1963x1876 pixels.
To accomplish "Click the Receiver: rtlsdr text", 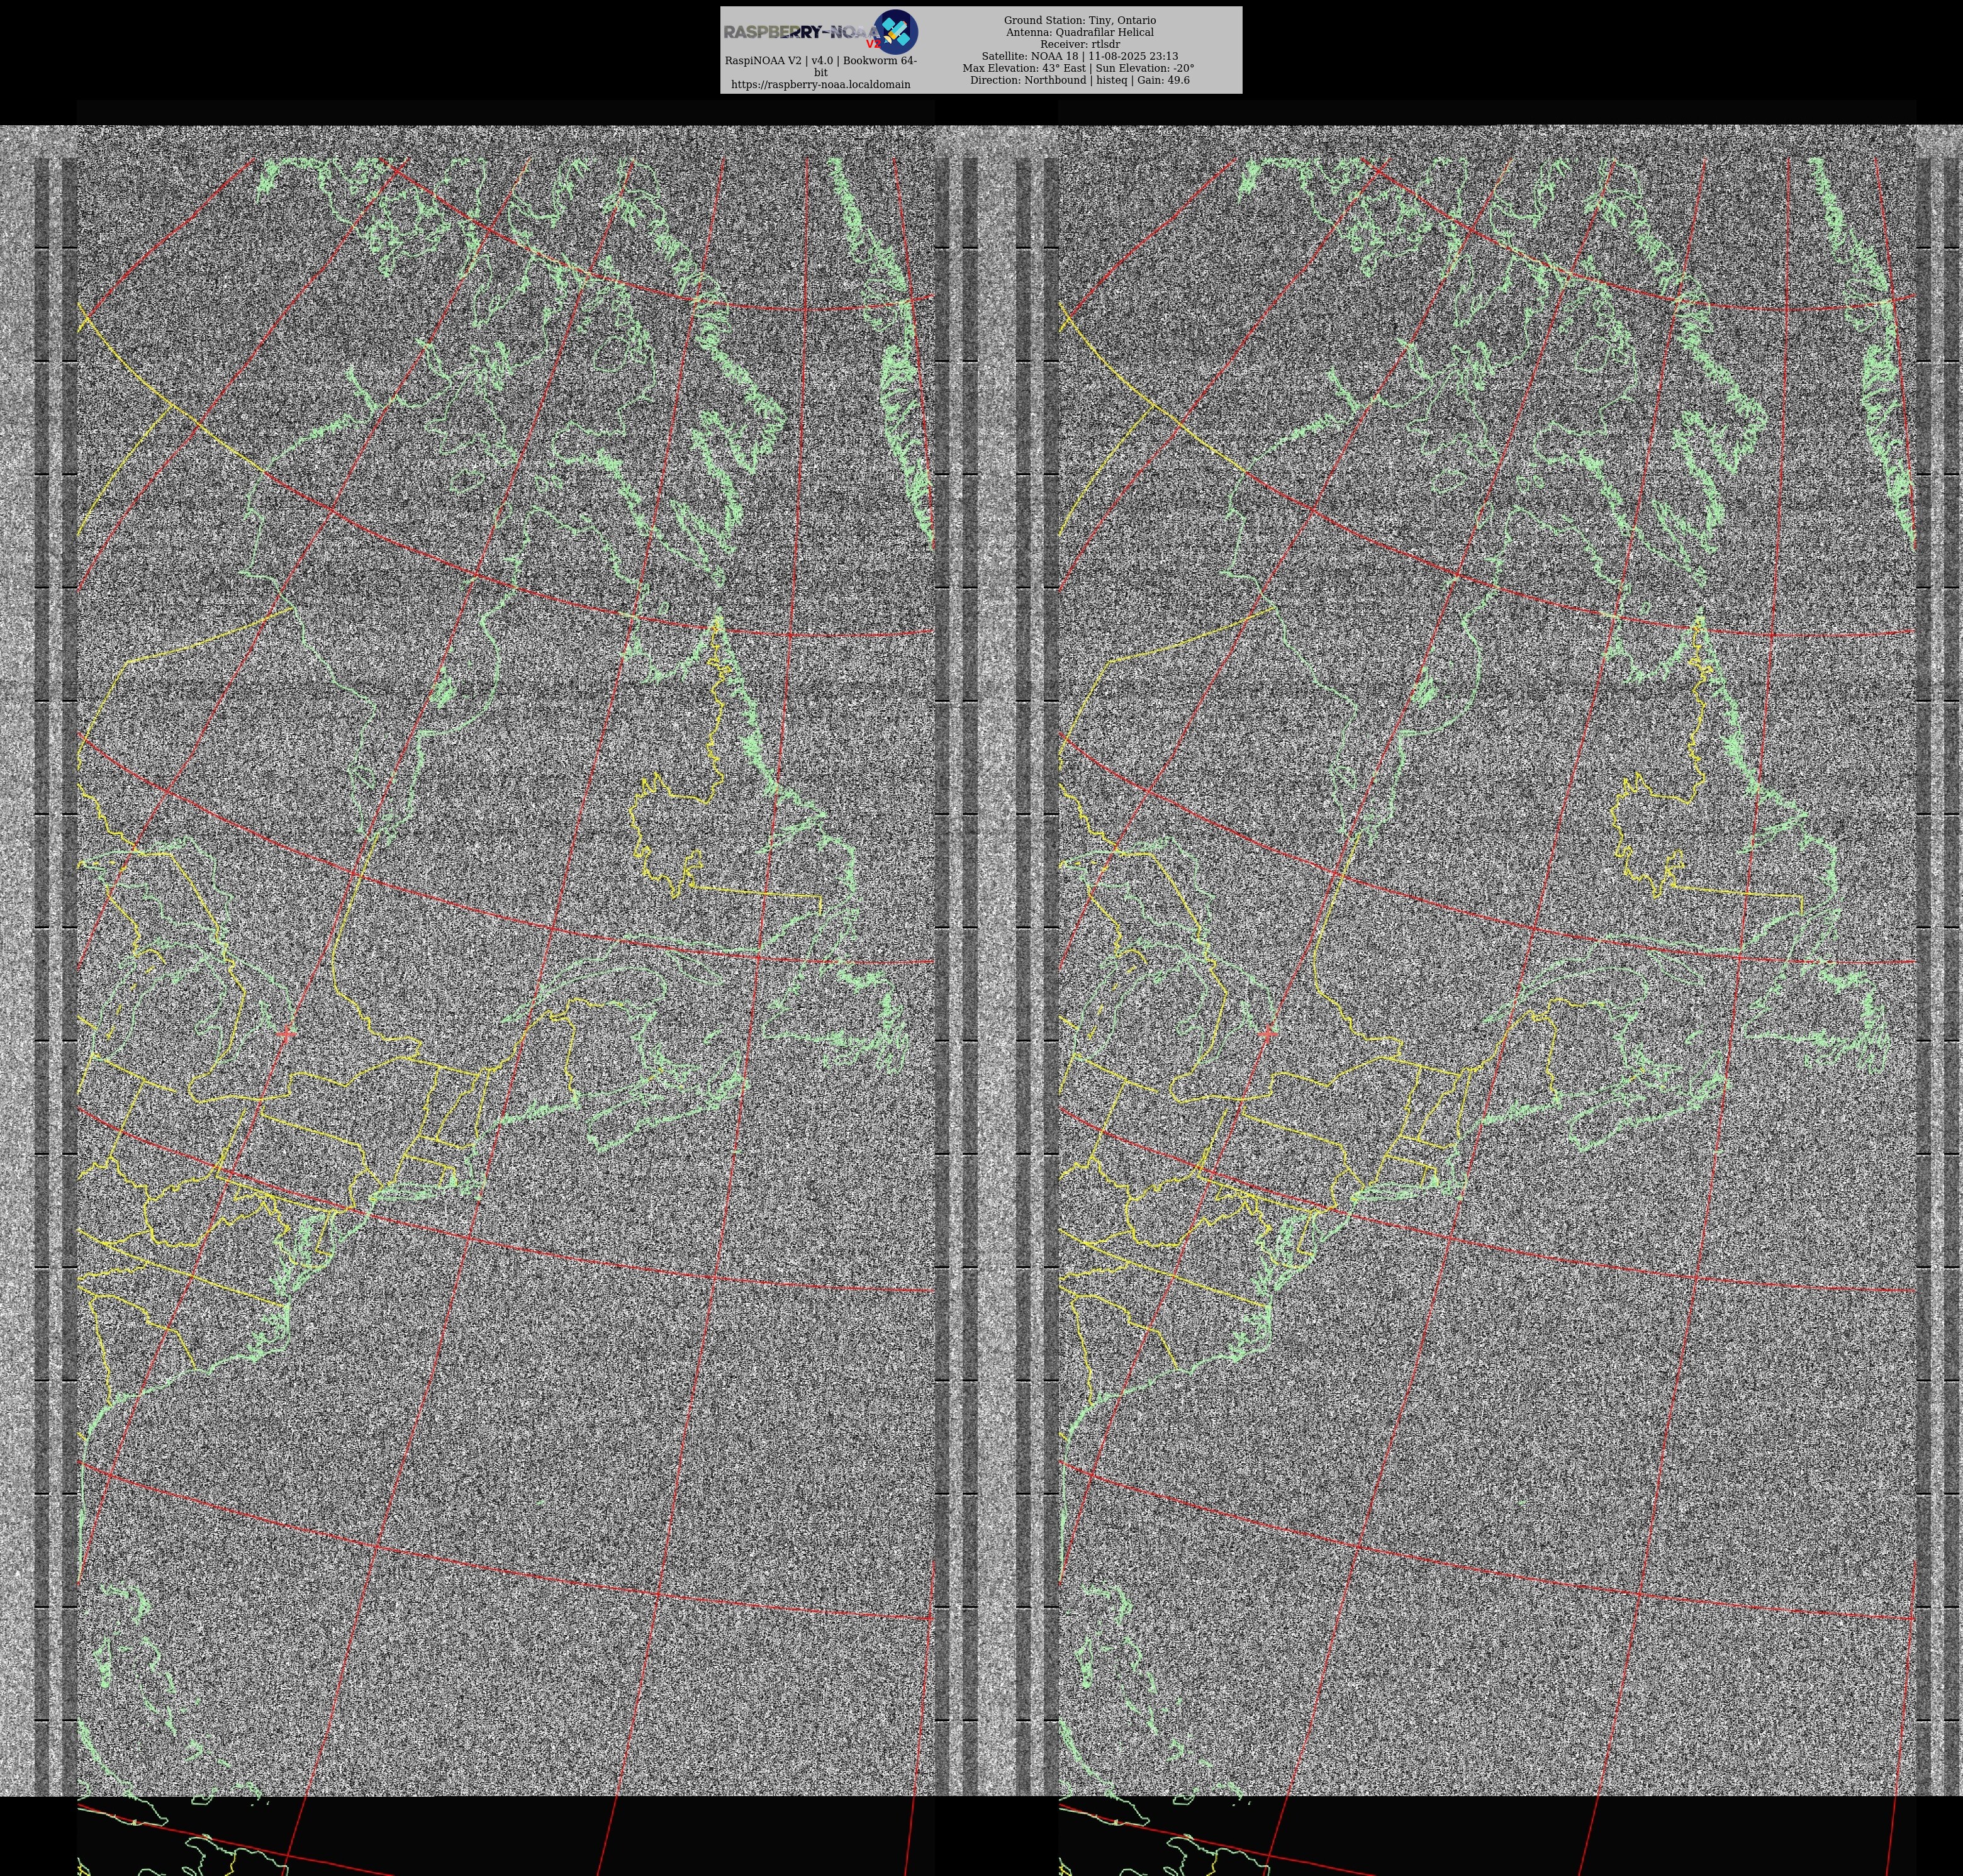I will [x=1079, y=44].
